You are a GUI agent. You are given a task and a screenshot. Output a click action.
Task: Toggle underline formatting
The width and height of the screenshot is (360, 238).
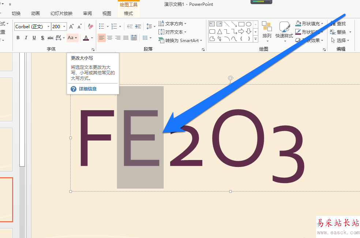pyautogui.click(x=34, y=38)
